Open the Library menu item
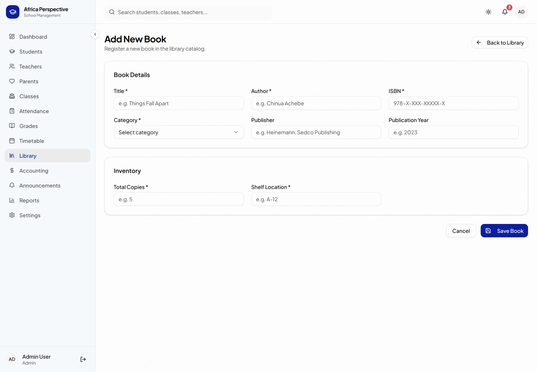Screen dimensions: 537x372 coord(47,155)
